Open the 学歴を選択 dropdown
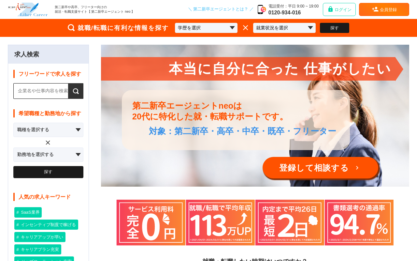This screenshot has height=261, width=417. tap(206, 28)
